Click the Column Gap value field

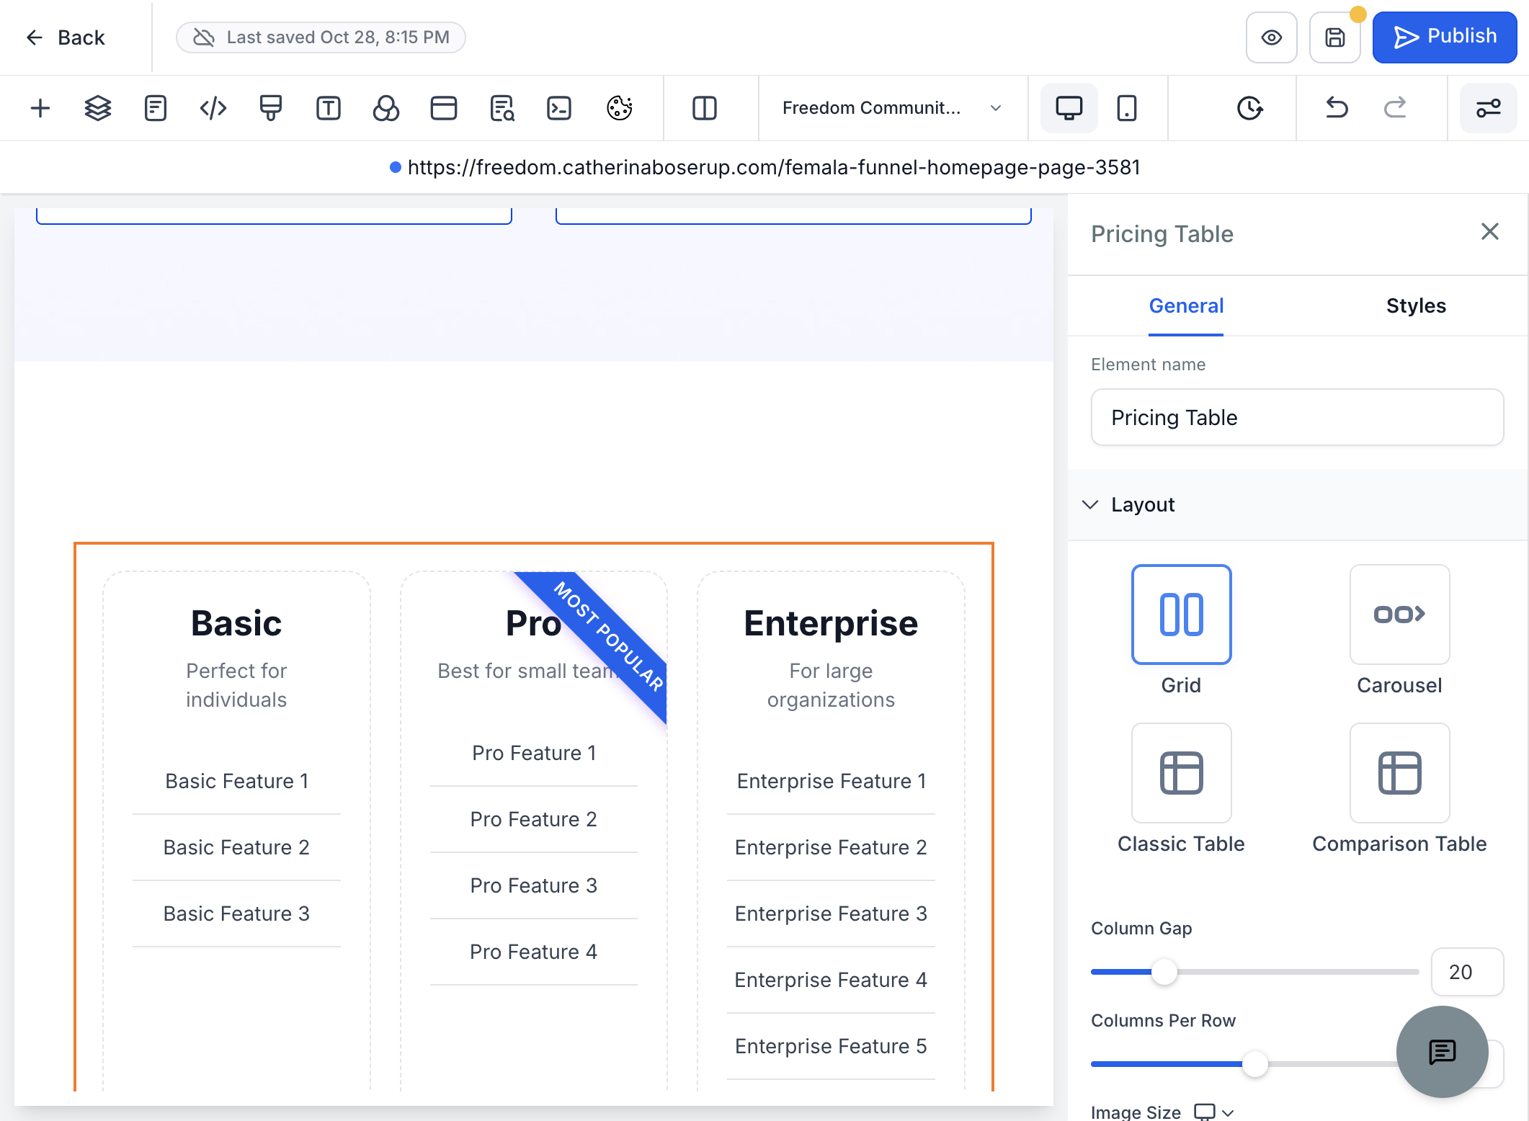click(x=1467, y=972)
